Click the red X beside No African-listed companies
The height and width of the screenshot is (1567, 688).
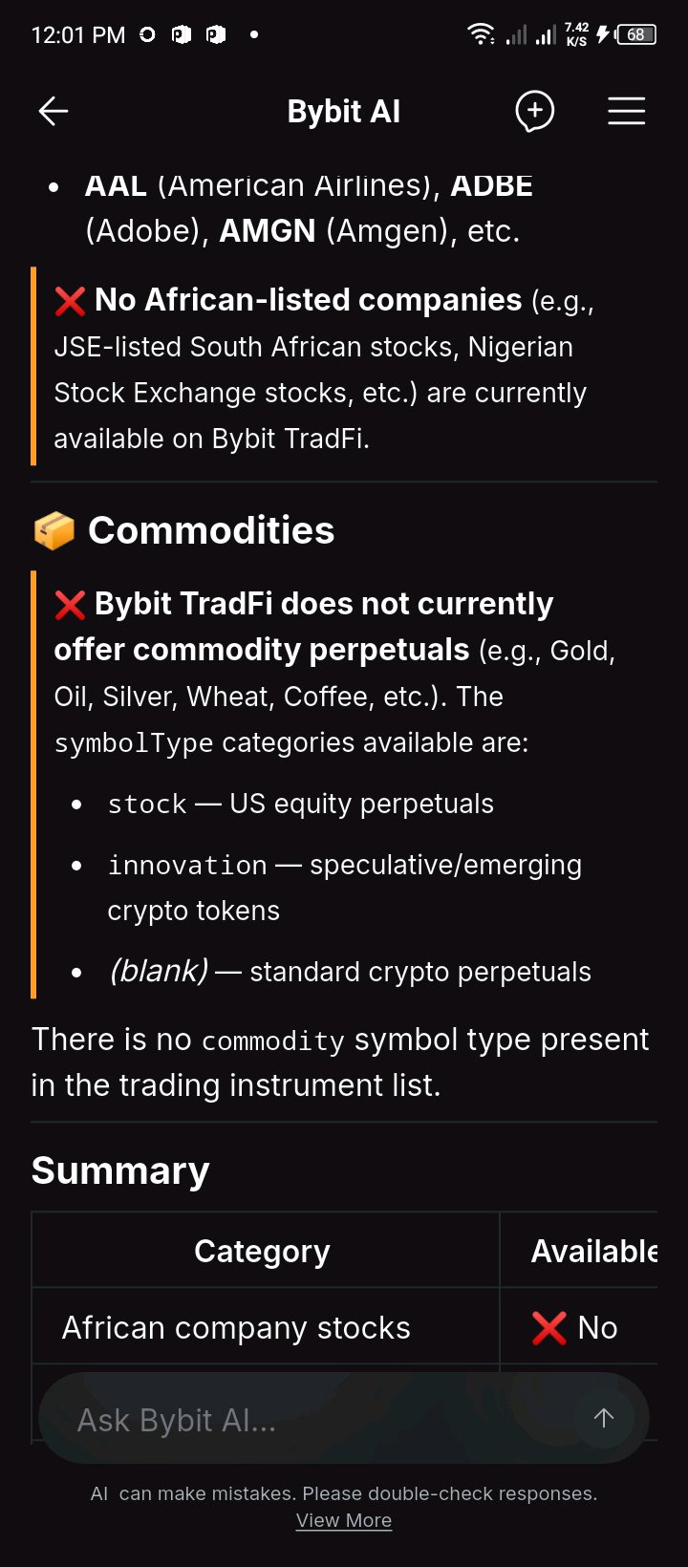click(71, 301)
